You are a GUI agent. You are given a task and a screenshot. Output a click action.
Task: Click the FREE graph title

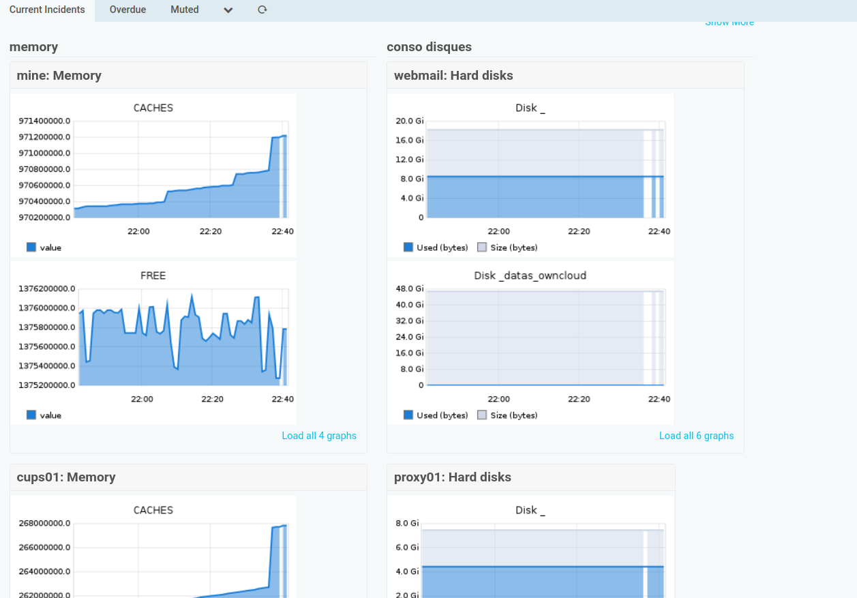tap(153, 275)
